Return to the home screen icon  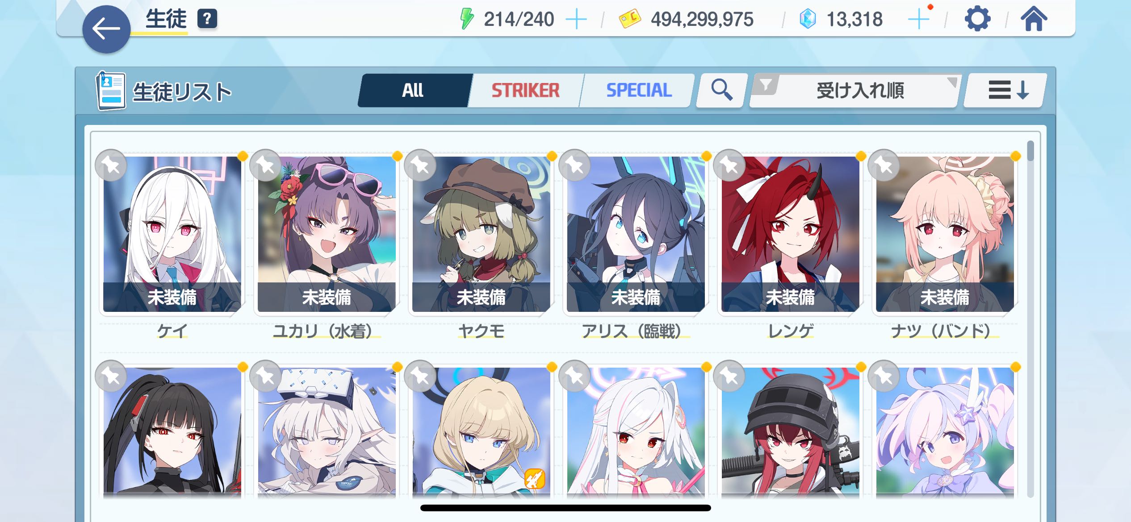(x=1034, y=19)
